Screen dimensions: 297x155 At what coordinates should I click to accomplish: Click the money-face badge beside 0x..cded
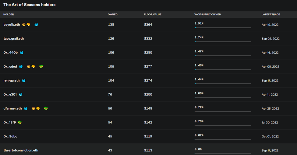[x=41, y=66]
